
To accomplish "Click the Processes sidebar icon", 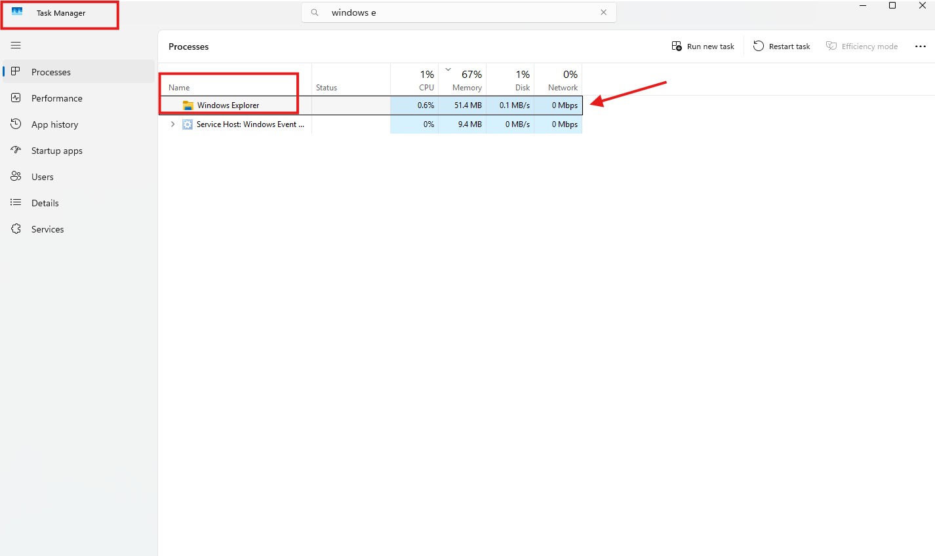I will click(x=16, y=71).
